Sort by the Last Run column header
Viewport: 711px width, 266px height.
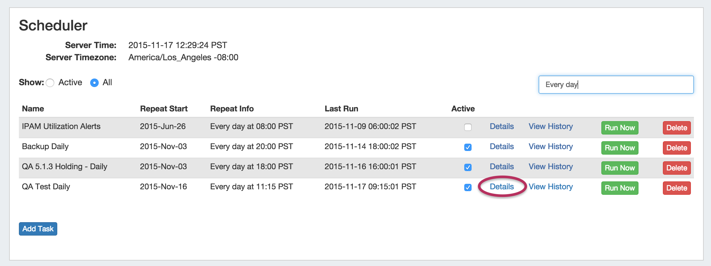[341, 109]
